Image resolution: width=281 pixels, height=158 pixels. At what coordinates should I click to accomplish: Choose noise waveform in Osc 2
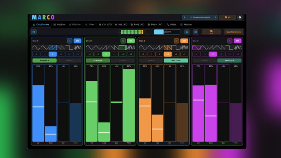[x=131, y=48]
